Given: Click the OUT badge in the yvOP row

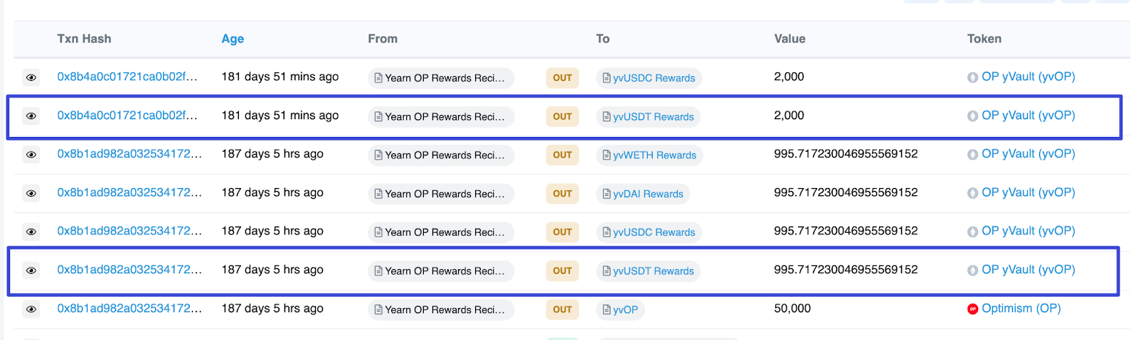Looking at the screenshot, I should pyautogui.click(x=562, y=309).
